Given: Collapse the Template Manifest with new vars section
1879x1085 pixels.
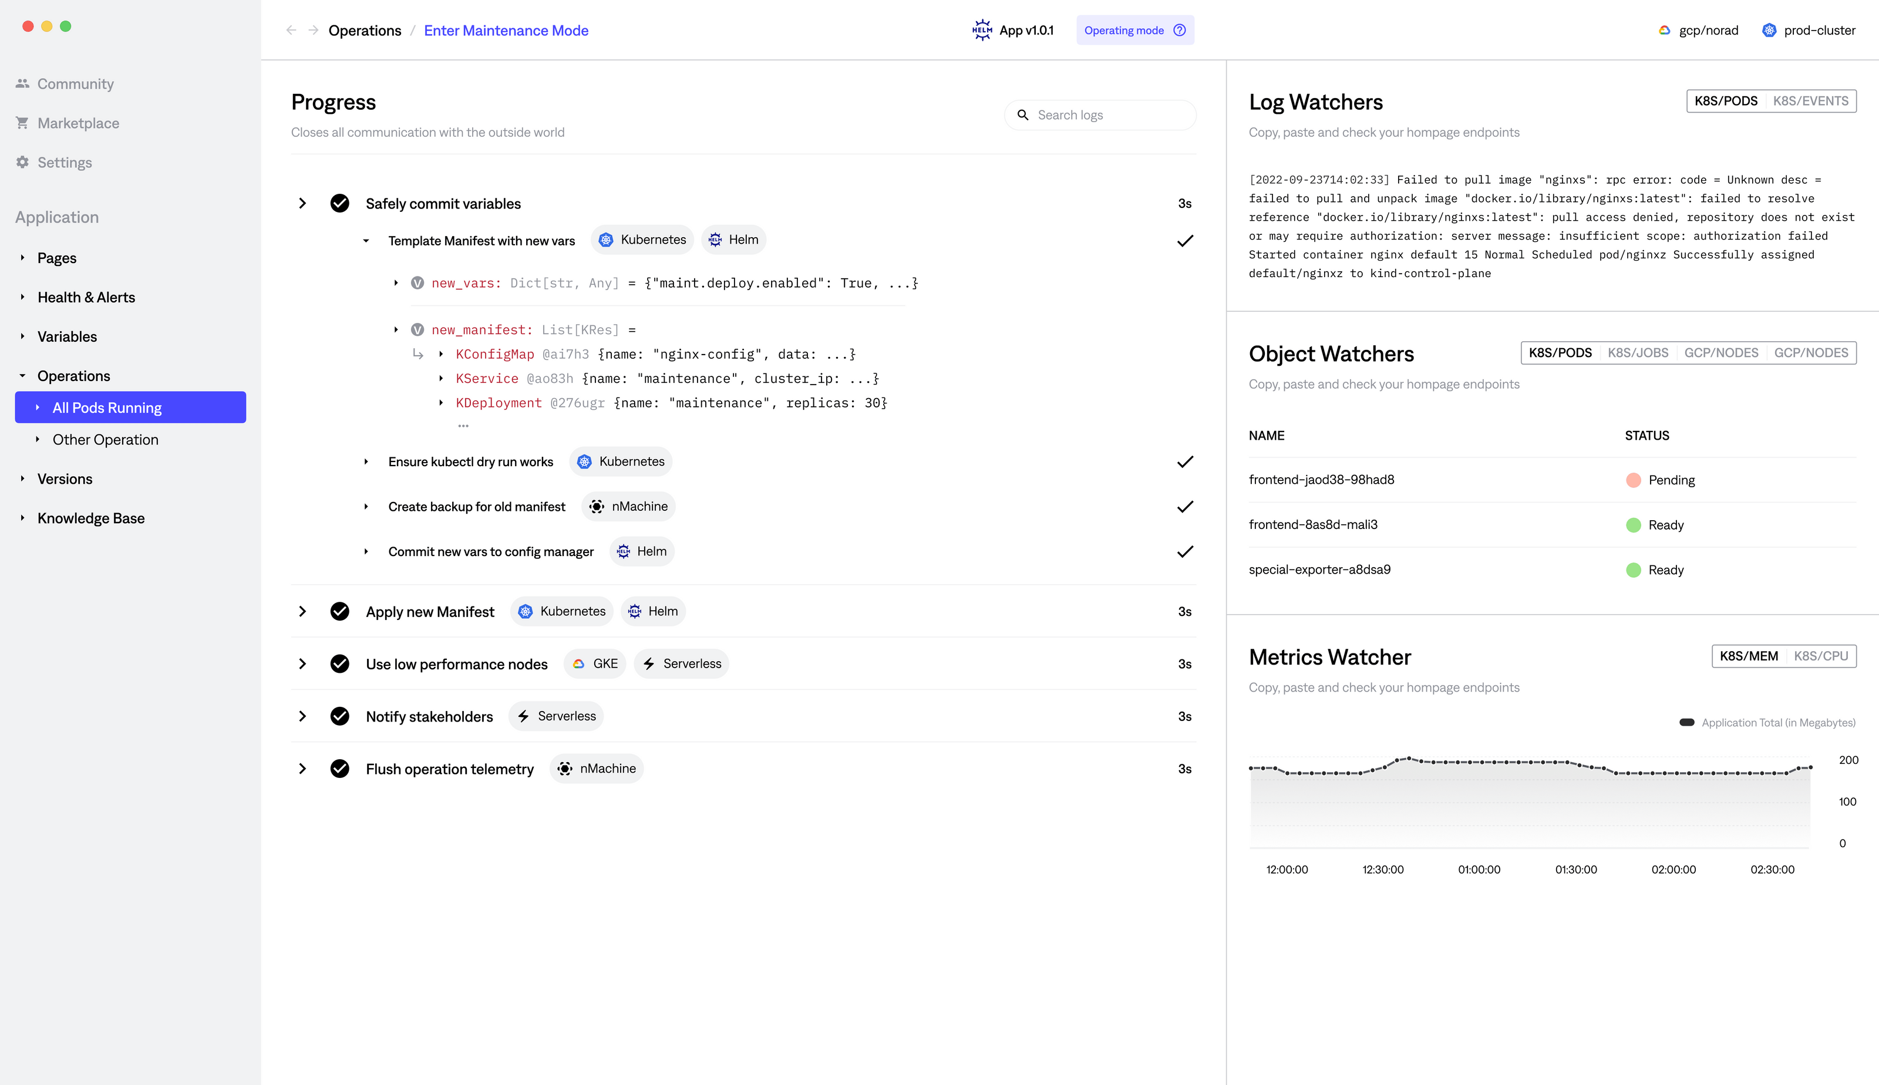Looking at the screenshot, I should click(x=366, y=240).
